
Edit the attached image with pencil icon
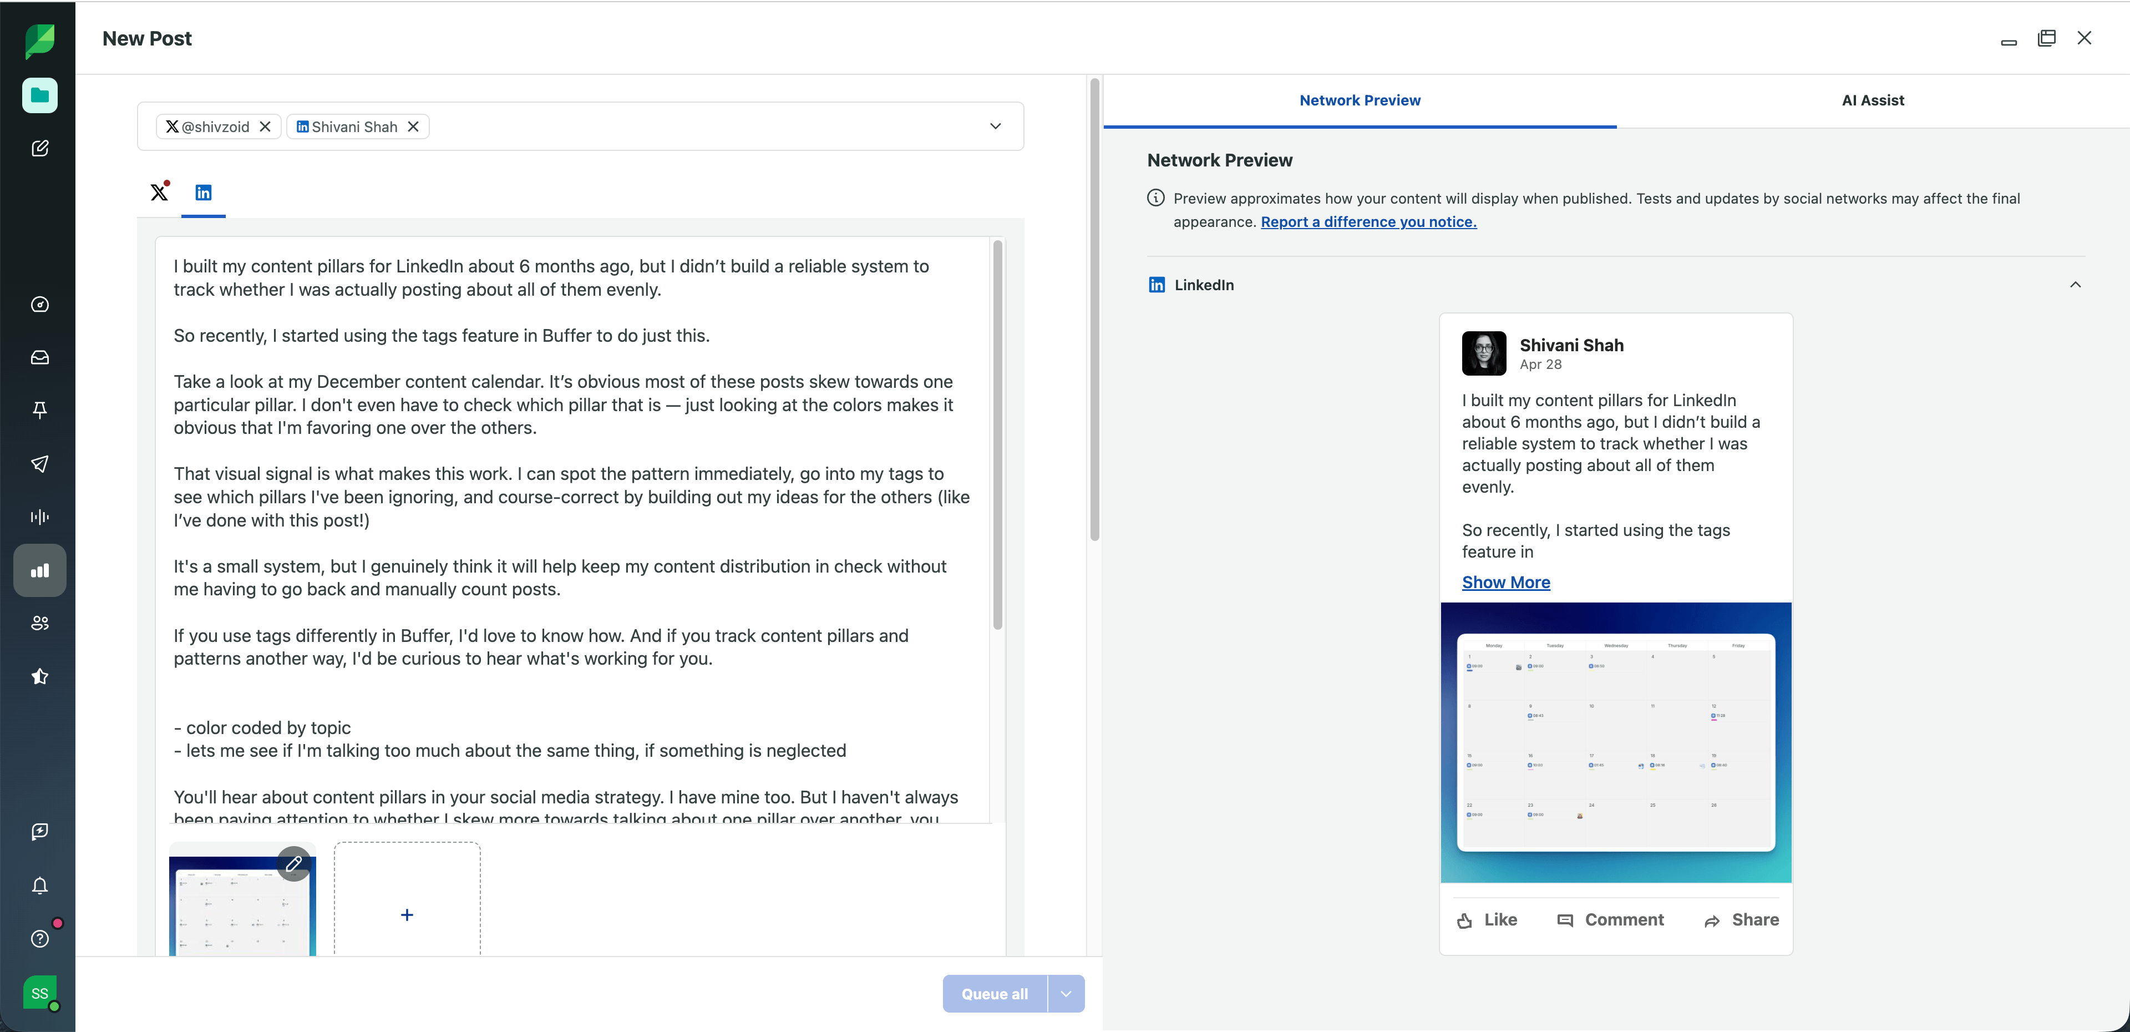coord(293,864)
